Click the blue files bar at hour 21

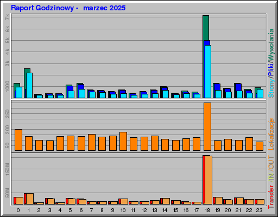pyautogui.click(x=238, y=87)
